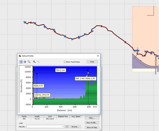Click the Vertical Profile title bar icon
This screenshot has height=131, width=159.
tap(20, 56)
